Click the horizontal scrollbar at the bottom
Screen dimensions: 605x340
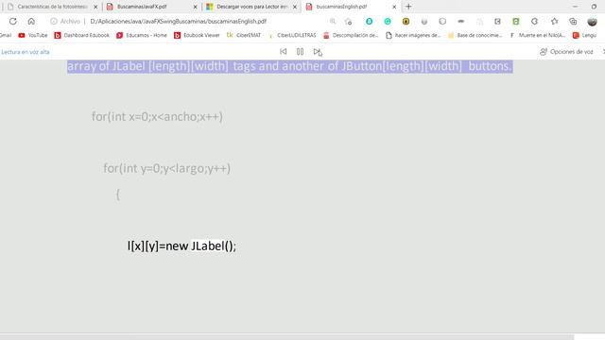287,337
